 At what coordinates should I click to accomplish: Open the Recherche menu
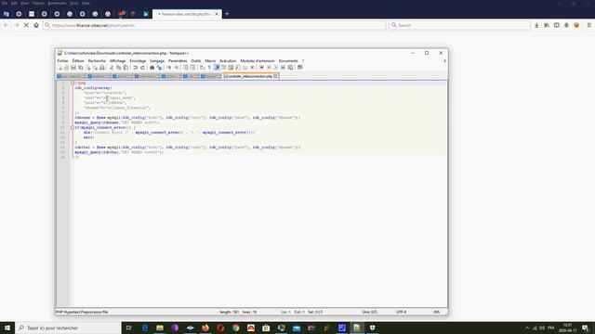point(97,61)
